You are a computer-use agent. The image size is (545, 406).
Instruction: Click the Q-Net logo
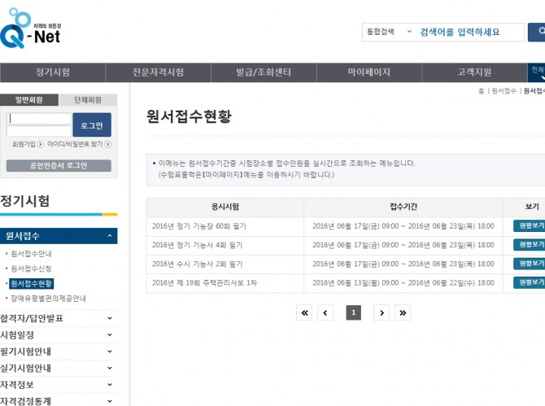point(31,30)
